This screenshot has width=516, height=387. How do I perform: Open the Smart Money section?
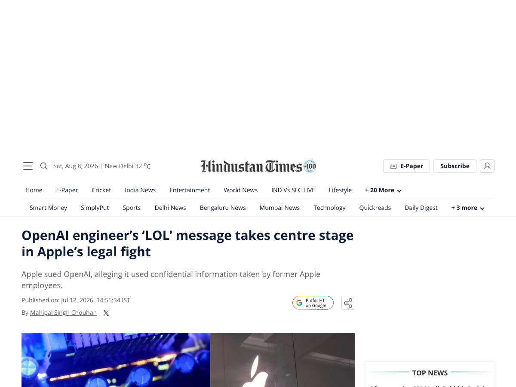coord(48,208)
